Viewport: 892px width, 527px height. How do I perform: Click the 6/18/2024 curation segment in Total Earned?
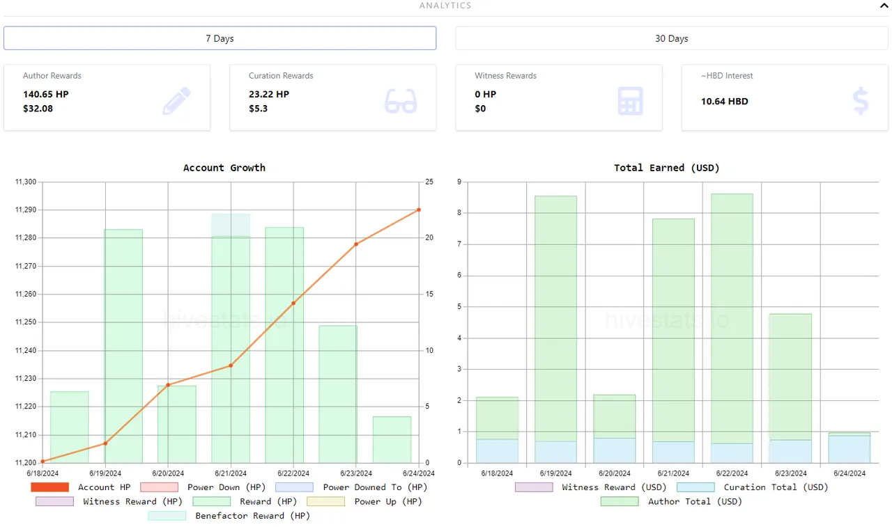click(497, 451)
